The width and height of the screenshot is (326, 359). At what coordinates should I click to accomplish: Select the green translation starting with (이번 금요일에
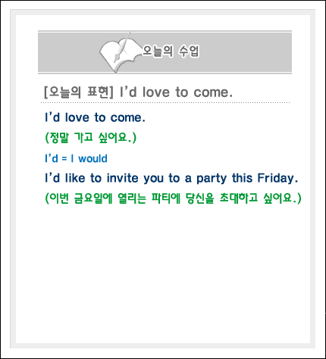tap(173, 198)
